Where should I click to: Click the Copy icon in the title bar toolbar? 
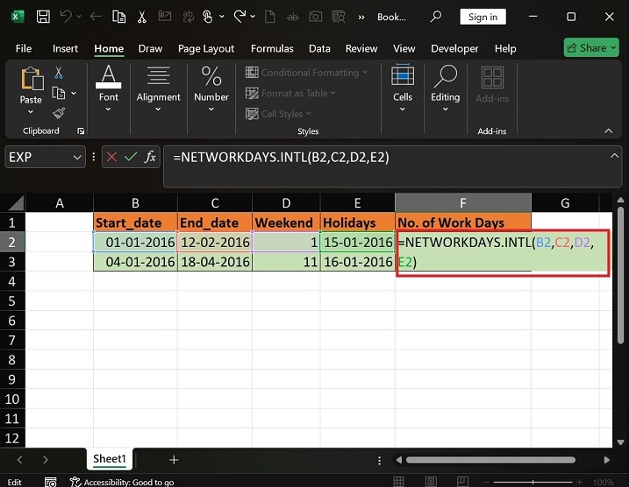click(118, 17)
